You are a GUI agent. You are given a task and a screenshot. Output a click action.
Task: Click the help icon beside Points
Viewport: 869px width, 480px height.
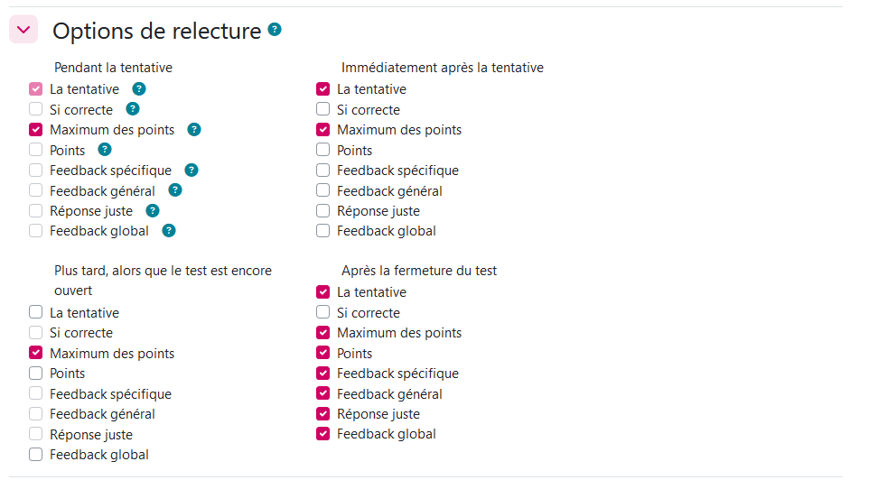click(105, 150)
